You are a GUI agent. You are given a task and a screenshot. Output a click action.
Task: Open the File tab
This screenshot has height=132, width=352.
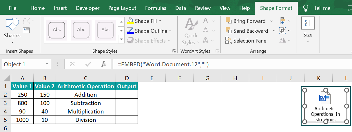point(12,8)
